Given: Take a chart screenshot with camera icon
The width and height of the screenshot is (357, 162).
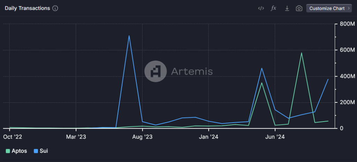Looking at the screenshot, I should [299, 8].
